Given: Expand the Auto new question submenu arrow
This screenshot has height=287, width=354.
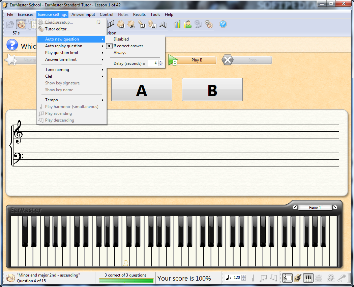Looking at the screenshot, I should tap(102, 39).
